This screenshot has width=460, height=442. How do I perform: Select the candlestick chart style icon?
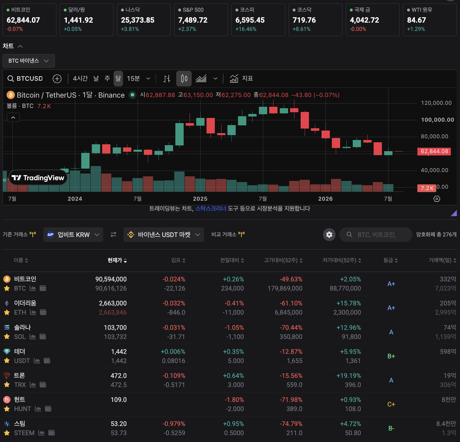[184, 78]
